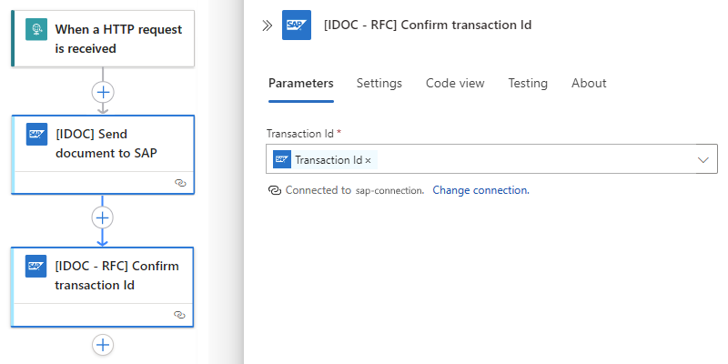
Task: Open the Code view tab
Action: 455,83
